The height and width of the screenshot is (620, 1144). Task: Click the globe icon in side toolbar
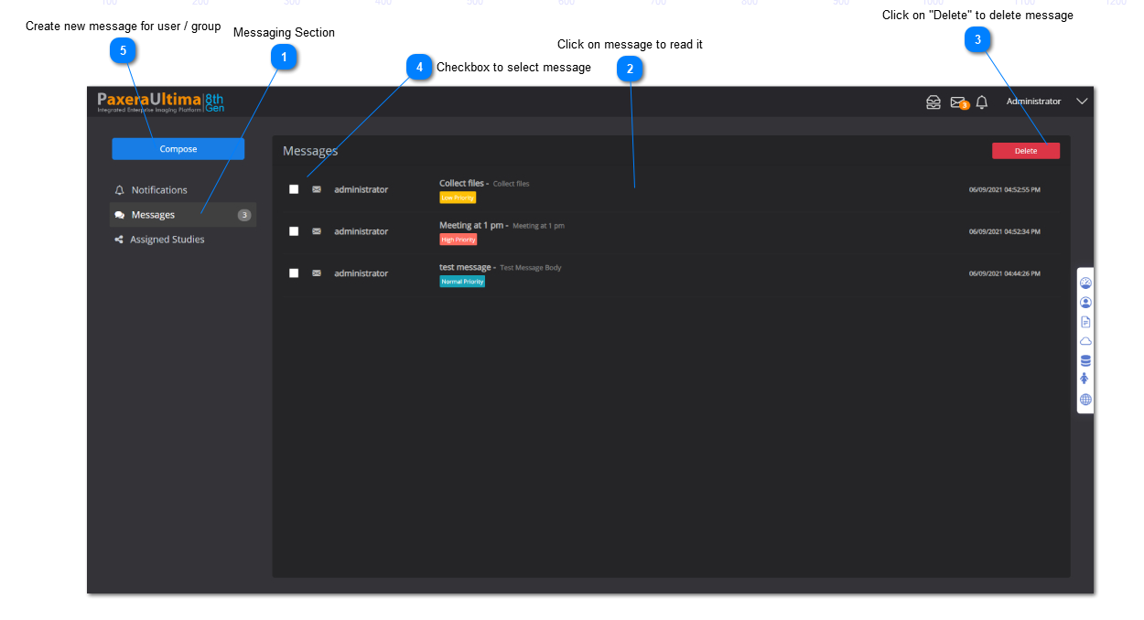[1085, 400]
